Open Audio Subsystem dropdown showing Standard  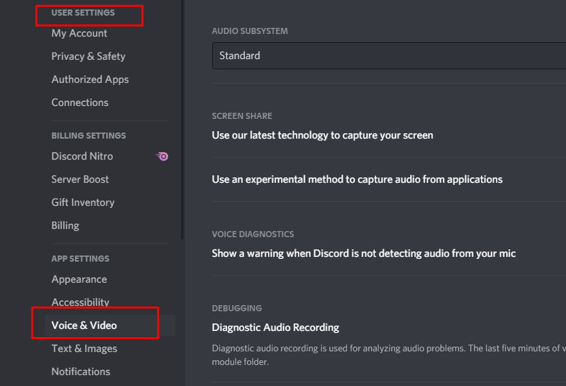pyautogui.click(x=389, y=56)
